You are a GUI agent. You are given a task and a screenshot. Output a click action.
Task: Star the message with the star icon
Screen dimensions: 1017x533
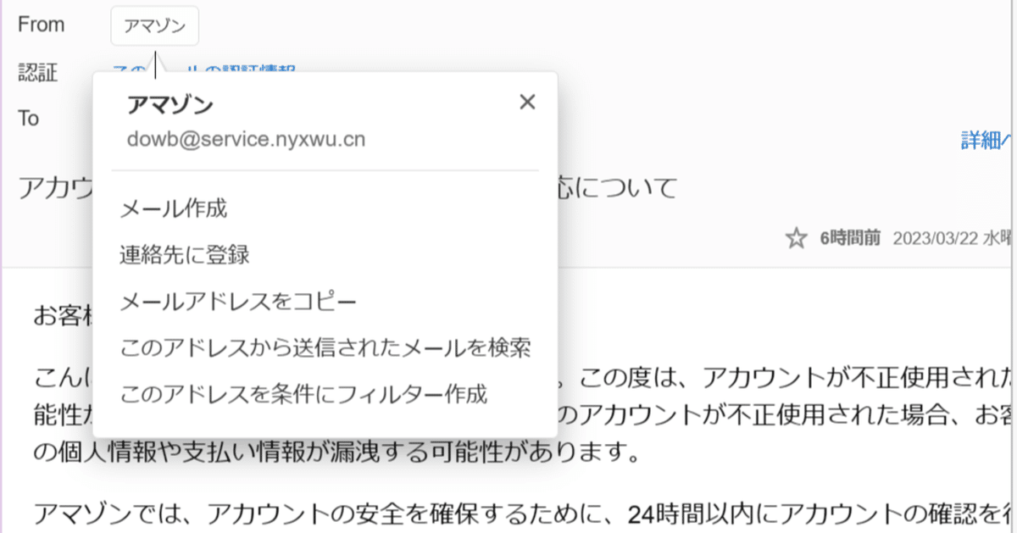(796, 239)
